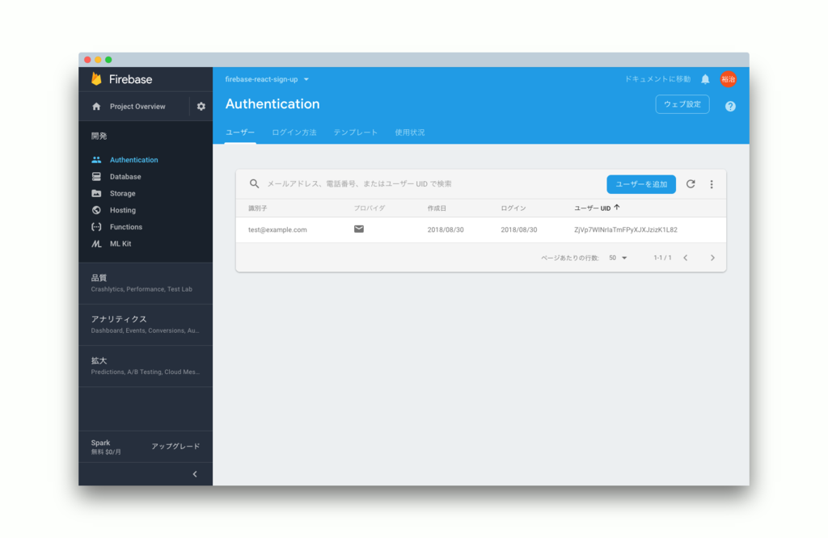Open ML Kit in the sidebar
Viewport: 828px width, 538px height.
(x=120, y=244)
